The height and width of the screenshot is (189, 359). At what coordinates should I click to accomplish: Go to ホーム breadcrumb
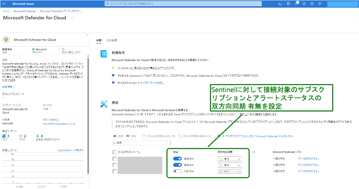coord(6,11)
